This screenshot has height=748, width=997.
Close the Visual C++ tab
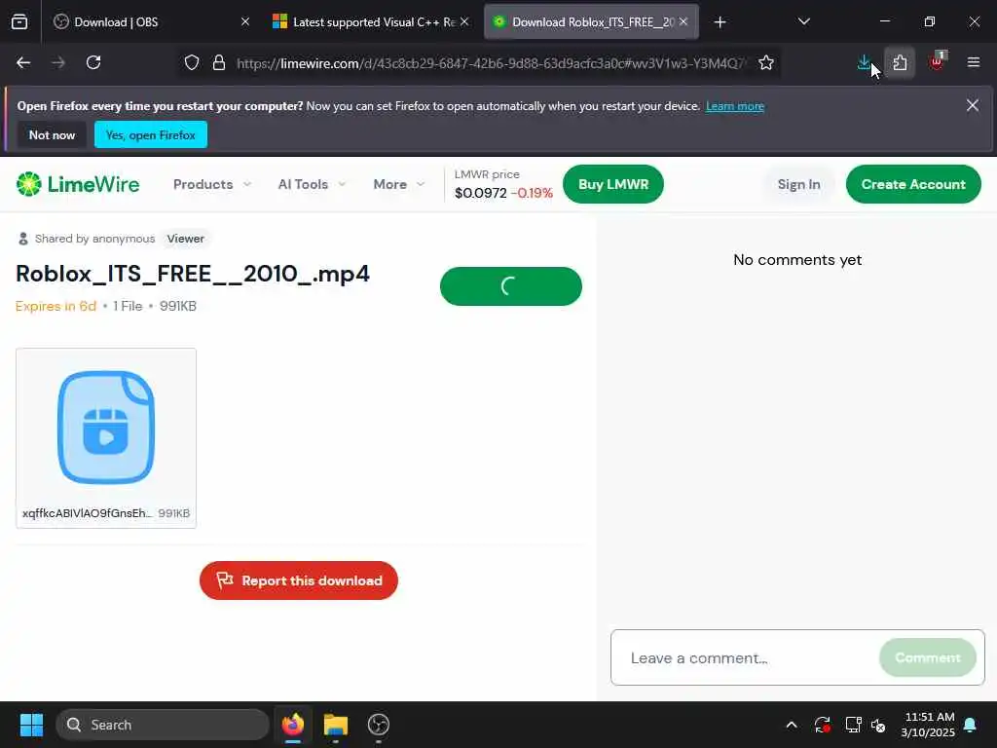pyautogui.click(x=464, y=22)
